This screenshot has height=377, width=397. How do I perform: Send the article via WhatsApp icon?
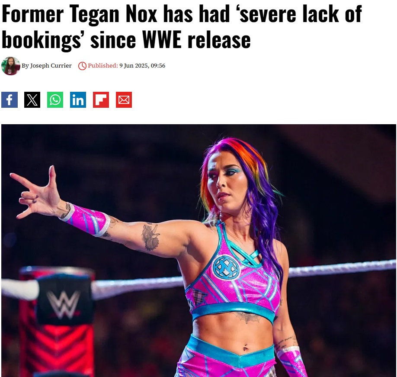(55, 100)
